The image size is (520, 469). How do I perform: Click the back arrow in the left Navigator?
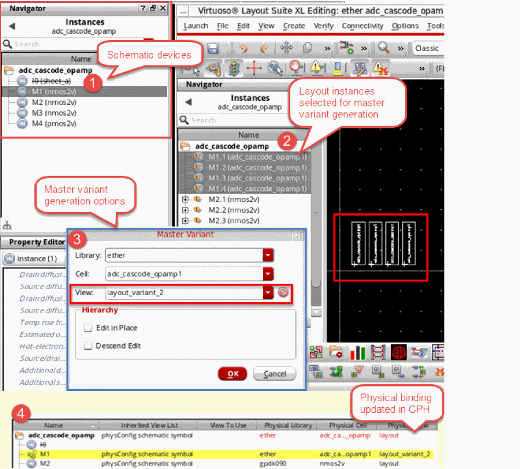12,26
